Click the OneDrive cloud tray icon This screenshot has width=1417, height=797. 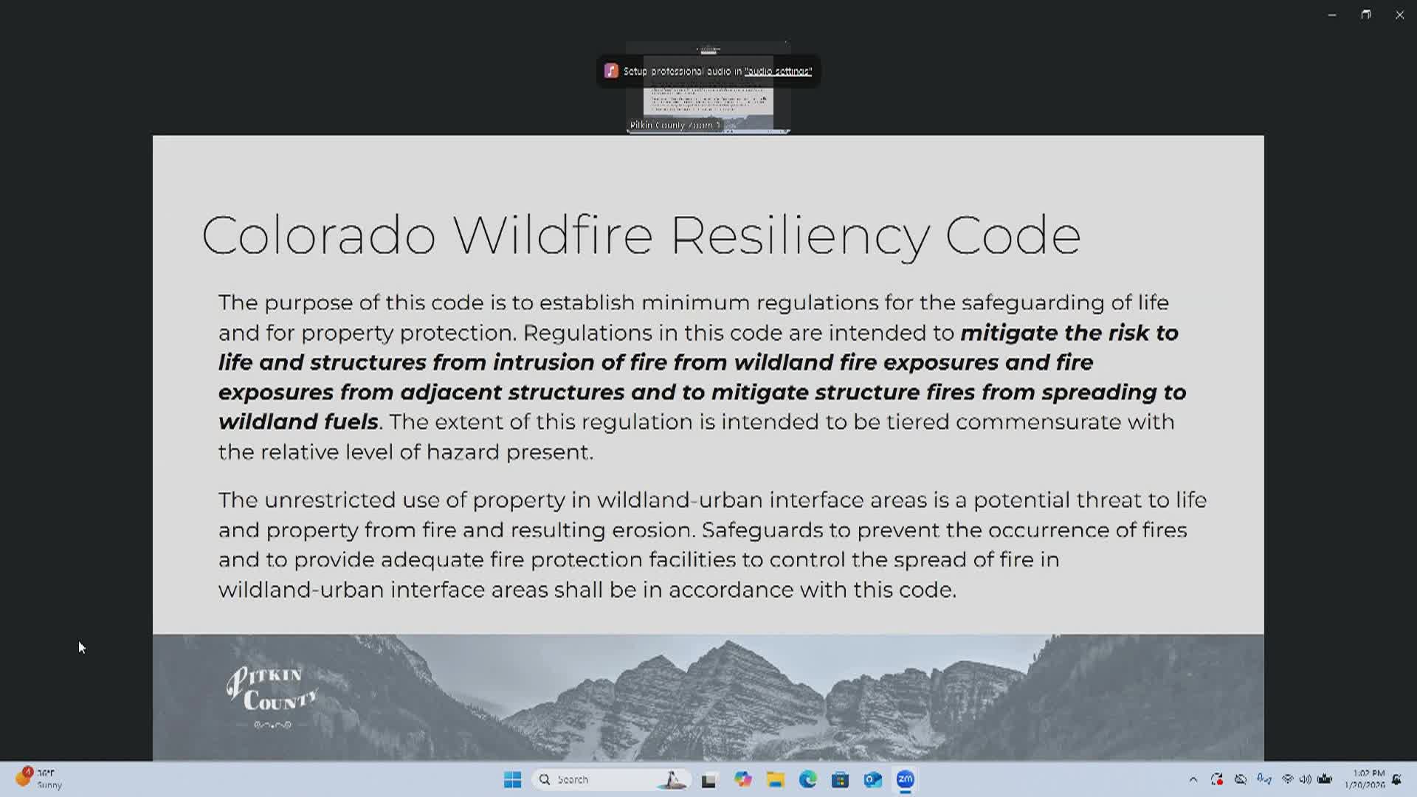tap(1241, 779)
